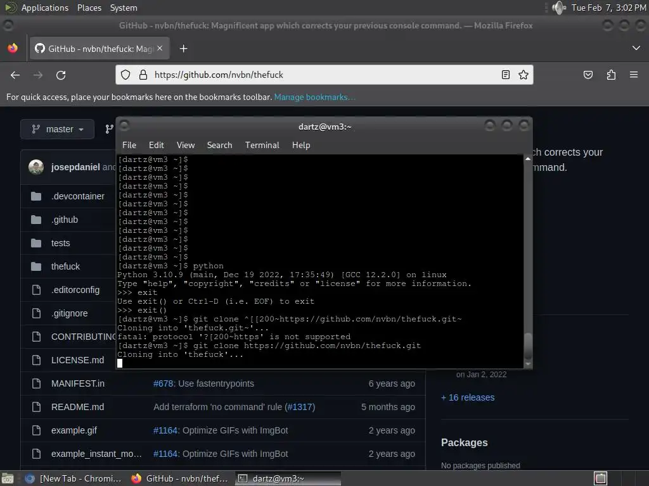The width and height of the screenshot is (649, 486).
Task: Switch to New Tab - Chromium taskbar window
Action: pos(74,478)
